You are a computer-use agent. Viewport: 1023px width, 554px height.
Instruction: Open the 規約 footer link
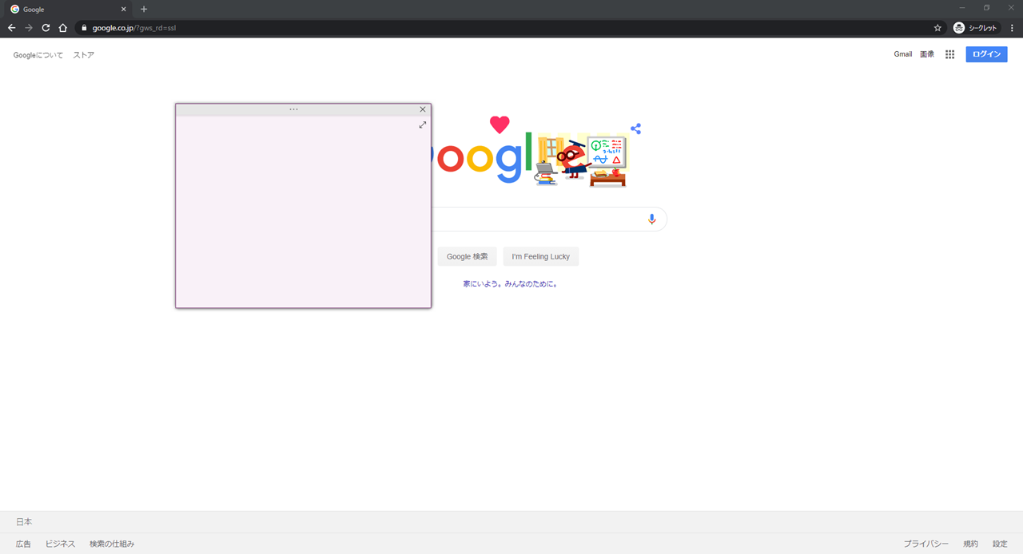(x=971, y=544)
